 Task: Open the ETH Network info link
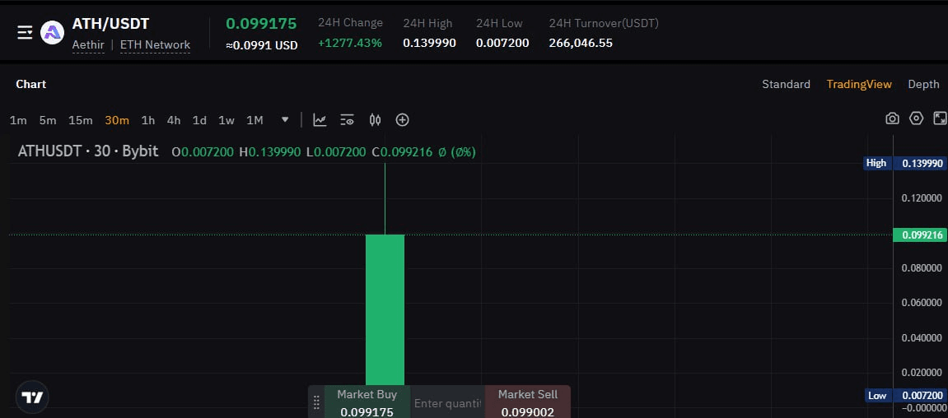tap(156, 44)
